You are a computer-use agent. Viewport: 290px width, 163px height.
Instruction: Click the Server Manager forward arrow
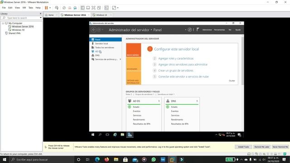click(x=99, y=29)
